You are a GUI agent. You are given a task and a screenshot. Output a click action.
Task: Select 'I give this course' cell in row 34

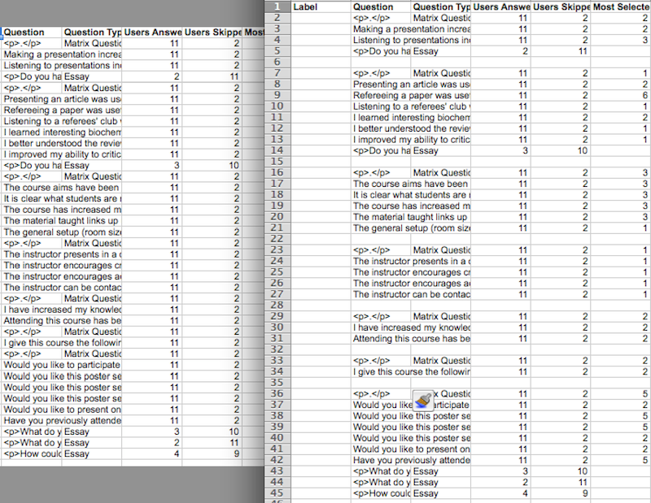(381, 371)
